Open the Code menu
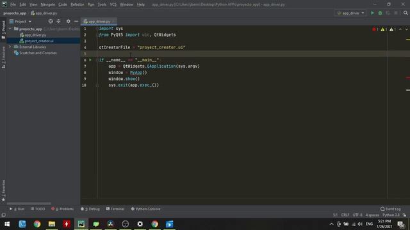 [x=63, y=4]
